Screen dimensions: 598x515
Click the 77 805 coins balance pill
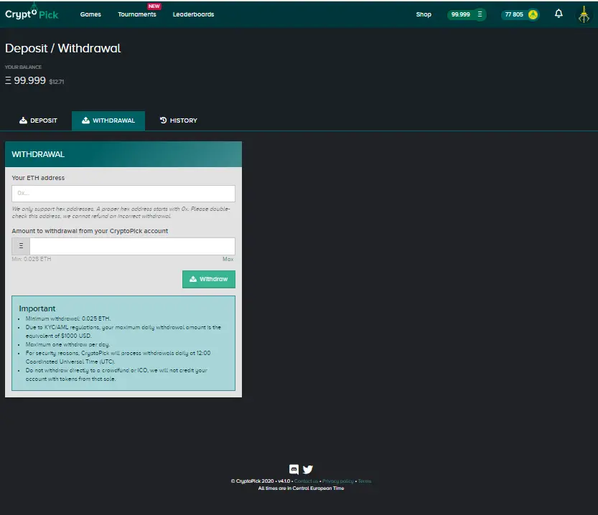click(x=520, y=14)
